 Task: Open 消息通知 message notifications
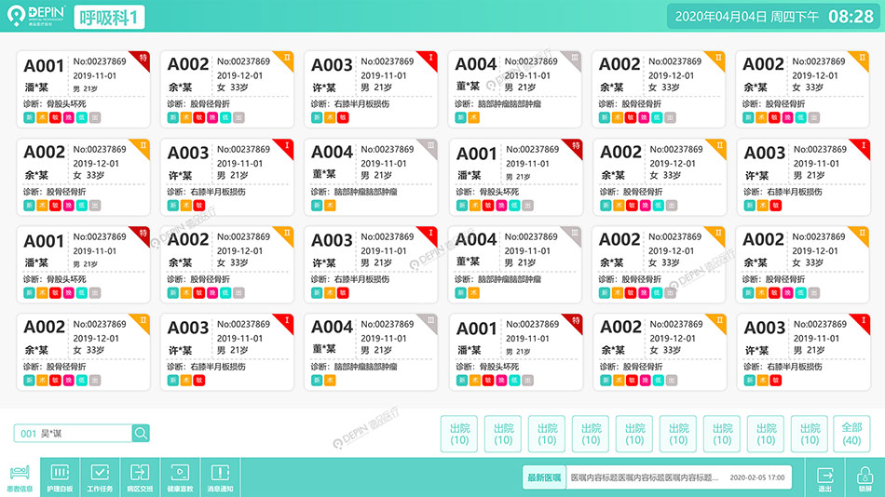tap(220, 477)
